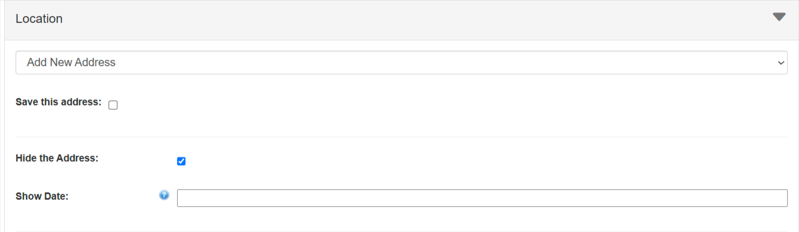The width and height of the screenshot is (799, 232).
Task: Click the blue help icon beside Show Date
Action: click(164, 195)
